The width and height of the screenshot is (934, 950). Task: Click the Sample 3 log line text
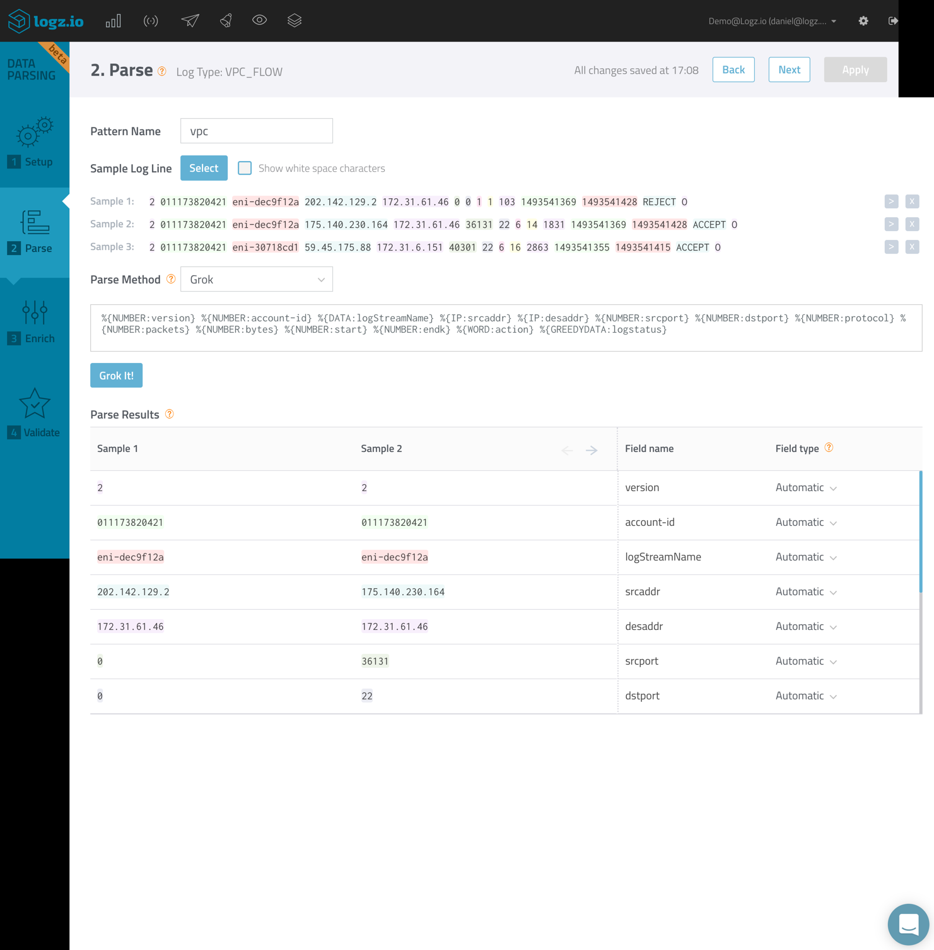pyautogui.click(x=435, y=247)
